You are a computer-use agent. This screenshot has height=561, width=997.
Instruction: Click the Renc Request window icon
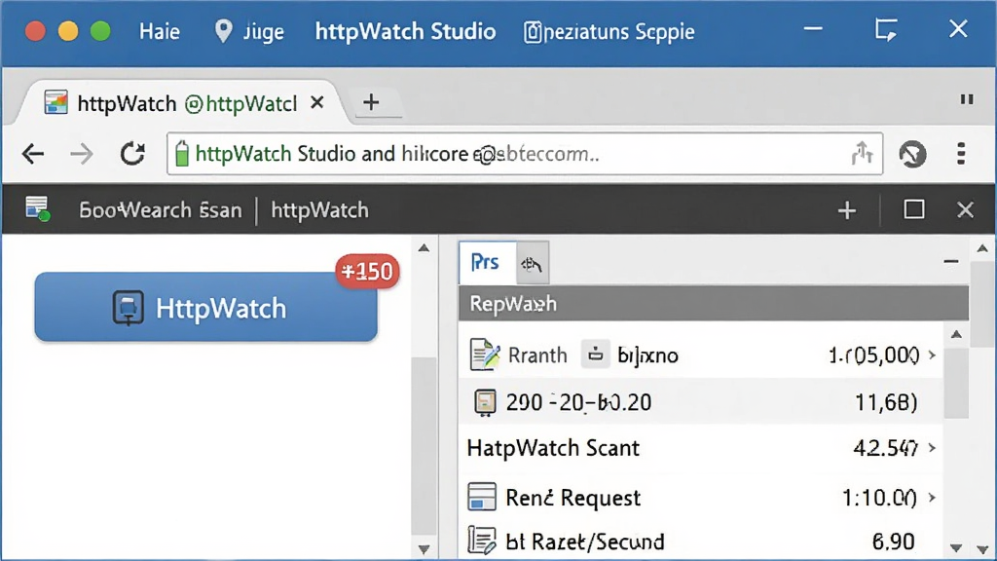click(482, 497)
